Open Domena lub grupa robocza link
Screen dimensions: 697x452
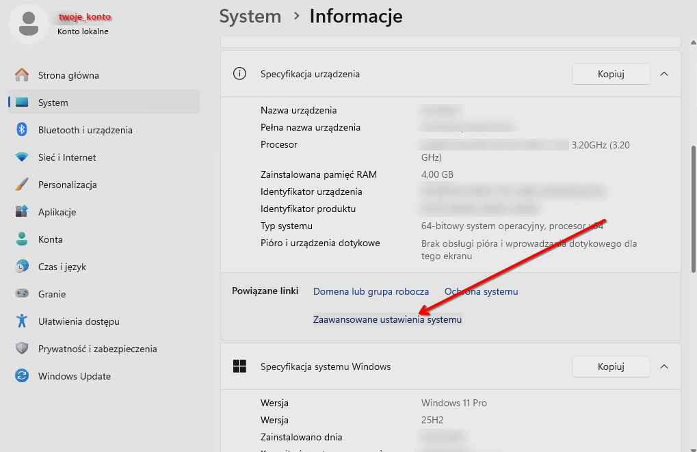[371, 291]
